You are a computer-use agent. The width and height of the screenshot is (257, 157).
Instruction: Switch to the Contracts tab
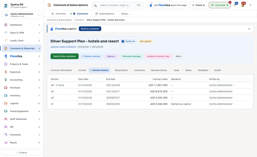pos(81,14)
